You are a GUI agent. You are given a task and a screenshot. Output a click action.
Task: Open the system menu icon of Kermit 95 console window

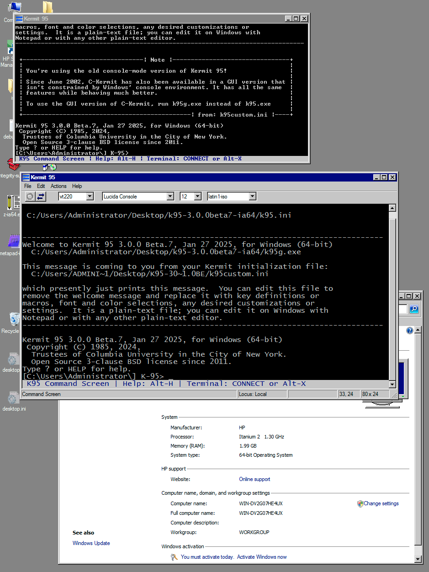point(19,19)
